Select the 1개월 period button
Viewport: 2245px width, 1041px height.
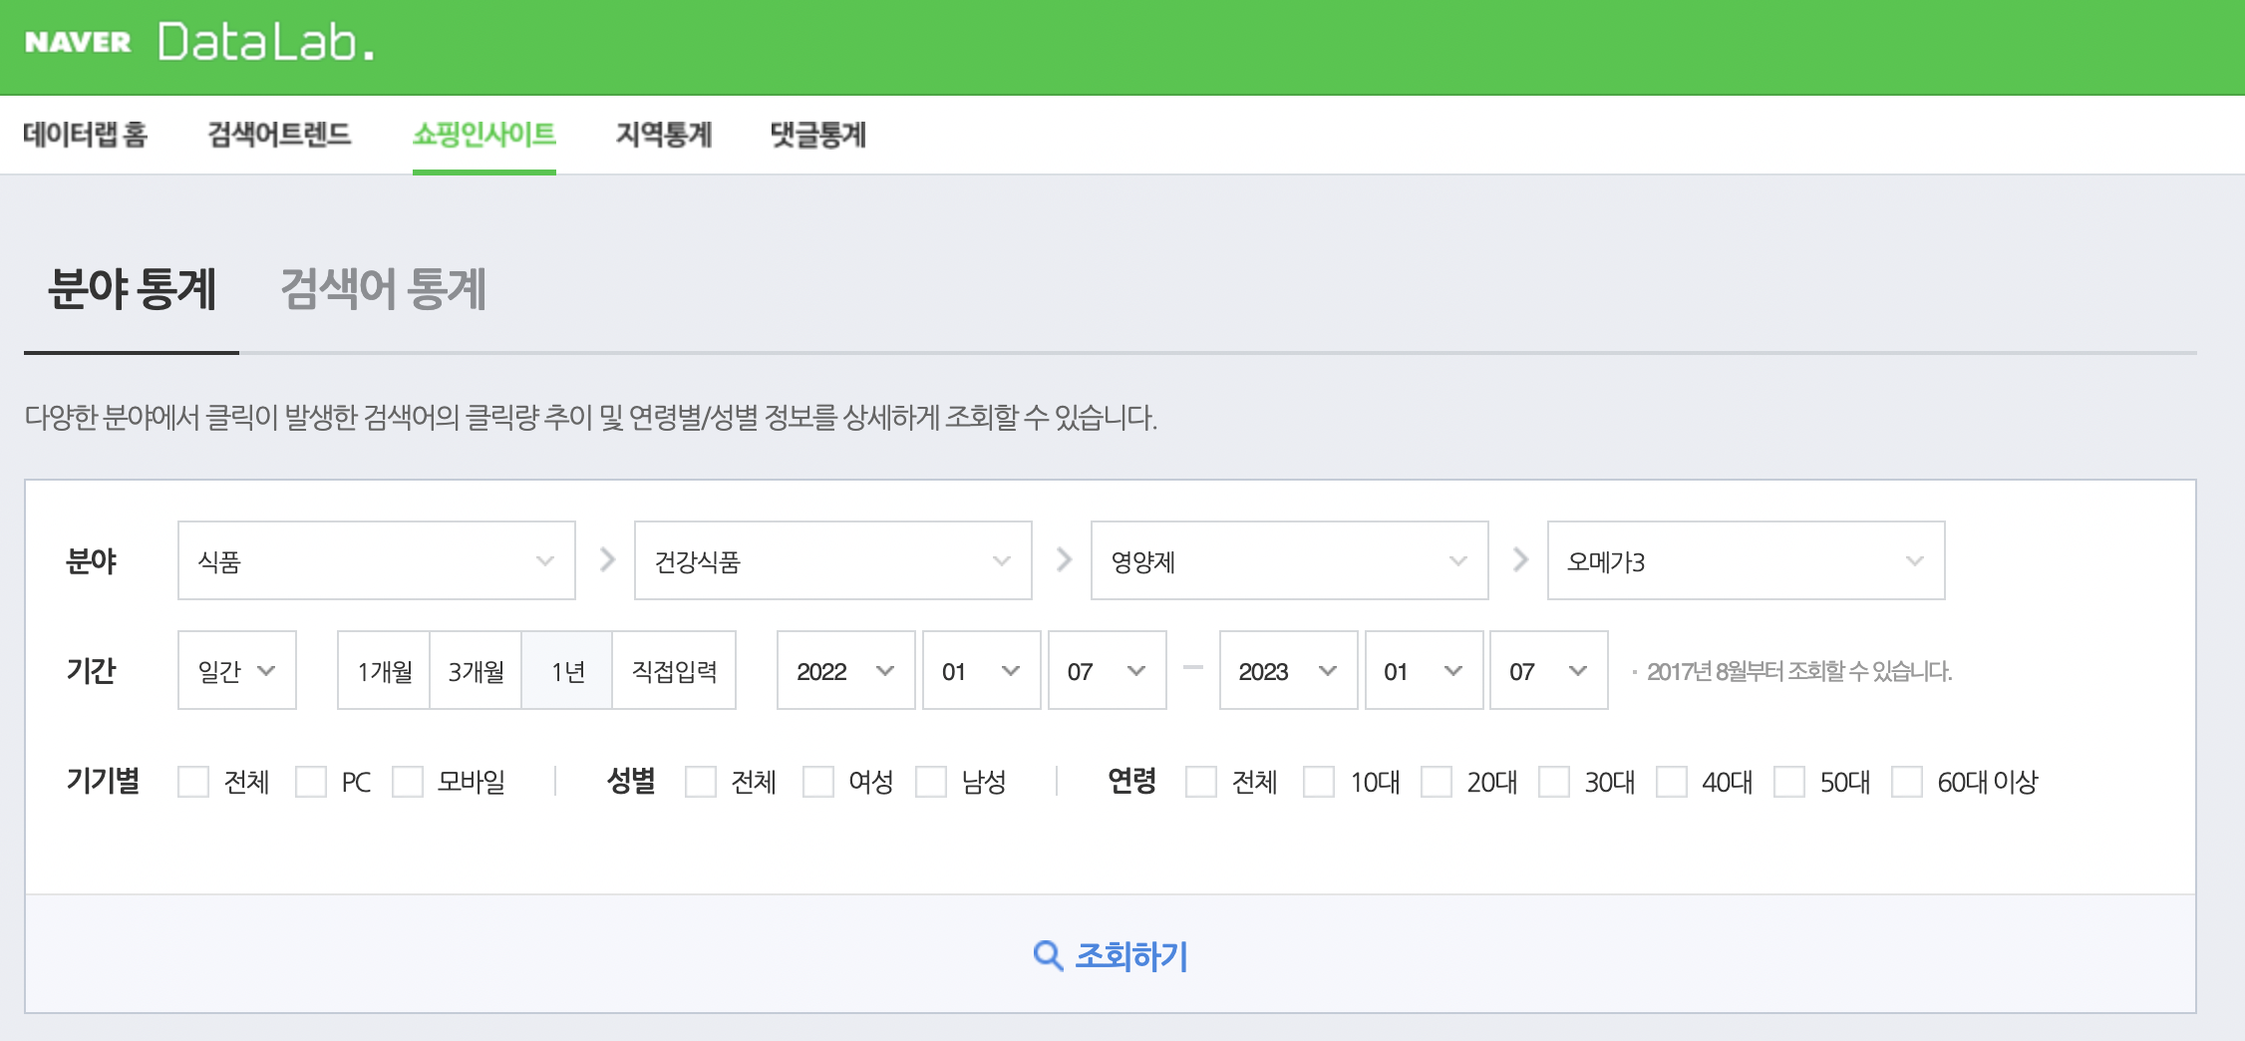pyautogui.click(x=384, y=670)
